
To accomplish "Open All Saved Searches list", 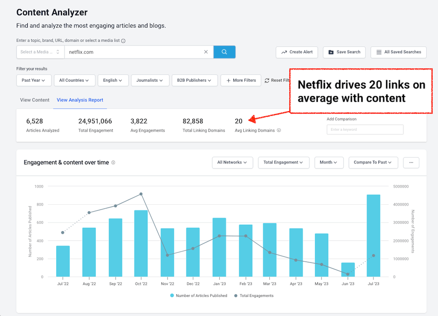I will (x=398, y=52).
